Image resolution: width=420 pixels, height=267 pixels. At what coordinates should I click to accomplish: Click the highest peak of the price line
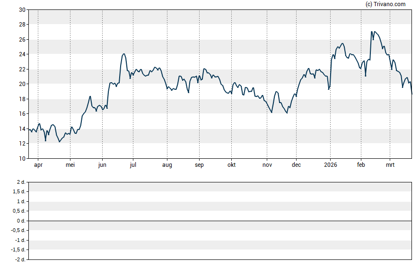click(372, 32)
